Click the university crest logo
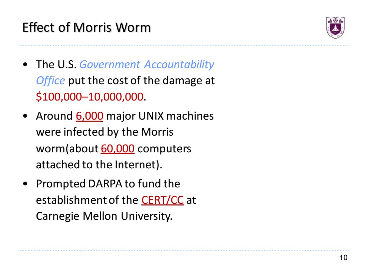The height and width of the screenshot is (276, 368). coord(335,28)
